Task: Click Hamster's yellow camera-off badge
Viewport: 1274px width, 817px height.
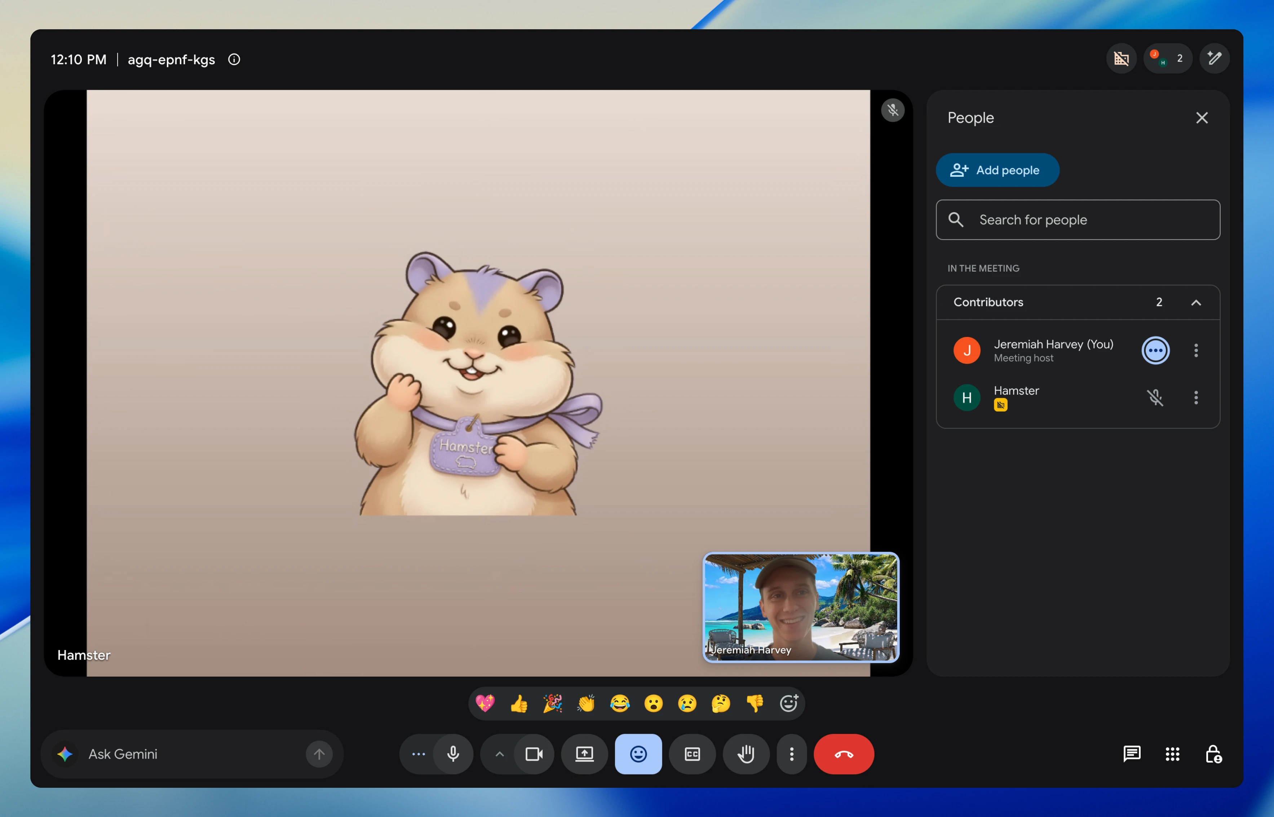Action: [1000, 405]
